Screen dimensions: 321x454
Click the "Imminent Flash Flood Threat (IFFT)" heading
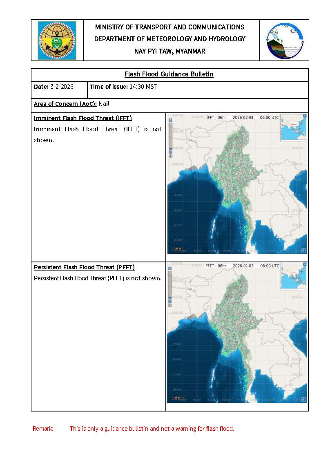pyautogui.click(x=82, y=118)
